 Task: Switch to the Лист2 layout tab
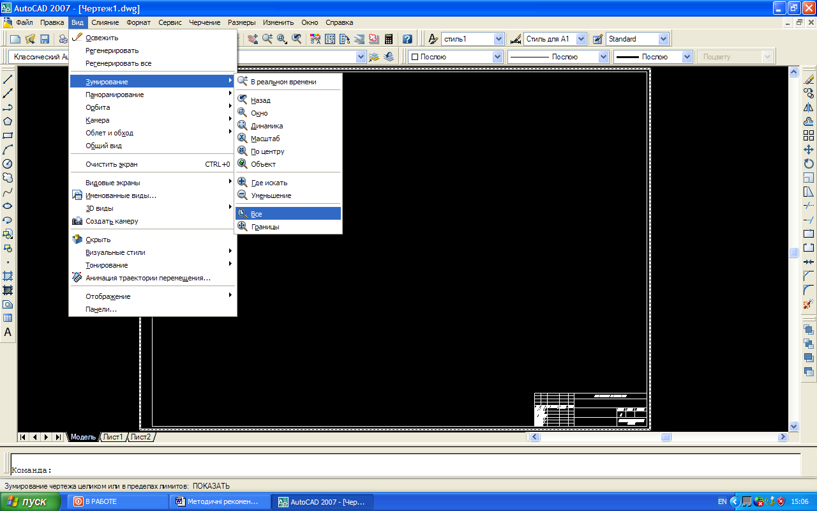141,437
